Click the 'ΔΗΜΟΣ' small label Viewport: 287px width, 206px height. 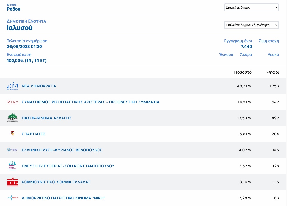point(12,5)
